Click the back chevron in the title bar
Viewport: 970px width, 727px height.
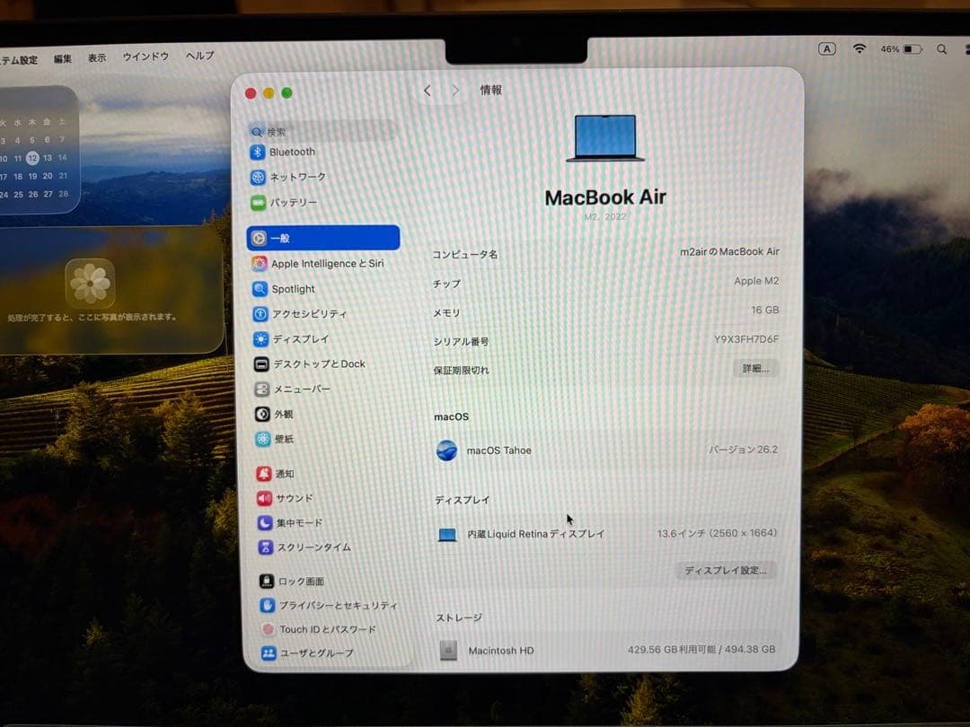pos(428,90)
